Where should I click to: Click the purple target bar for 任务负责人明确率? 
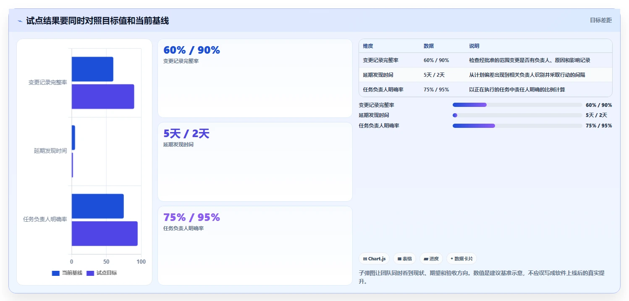point(105,234)
